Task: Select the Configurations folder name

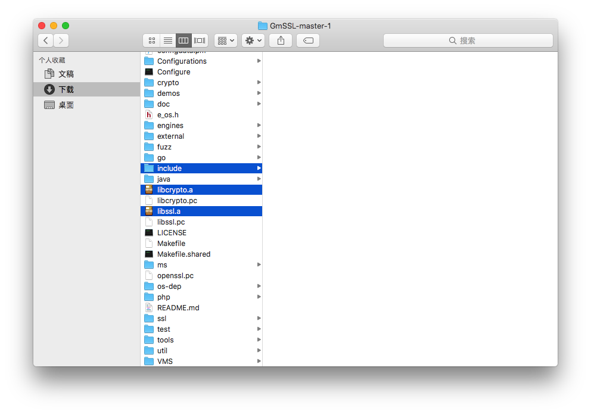Action: point(182,61)
